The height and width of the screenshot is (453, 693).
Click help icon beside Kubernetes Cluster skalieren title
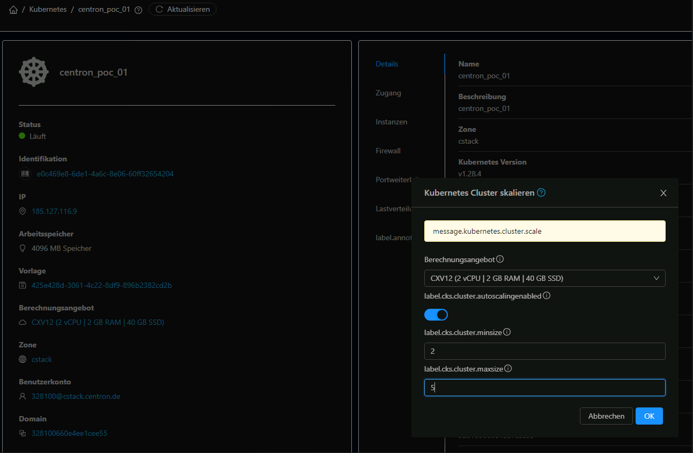[541, 192]
